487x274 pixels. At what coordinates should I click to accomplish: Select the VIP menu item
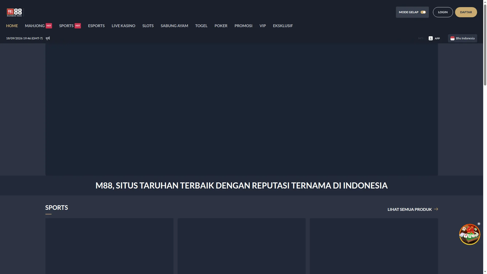[263, 26]
